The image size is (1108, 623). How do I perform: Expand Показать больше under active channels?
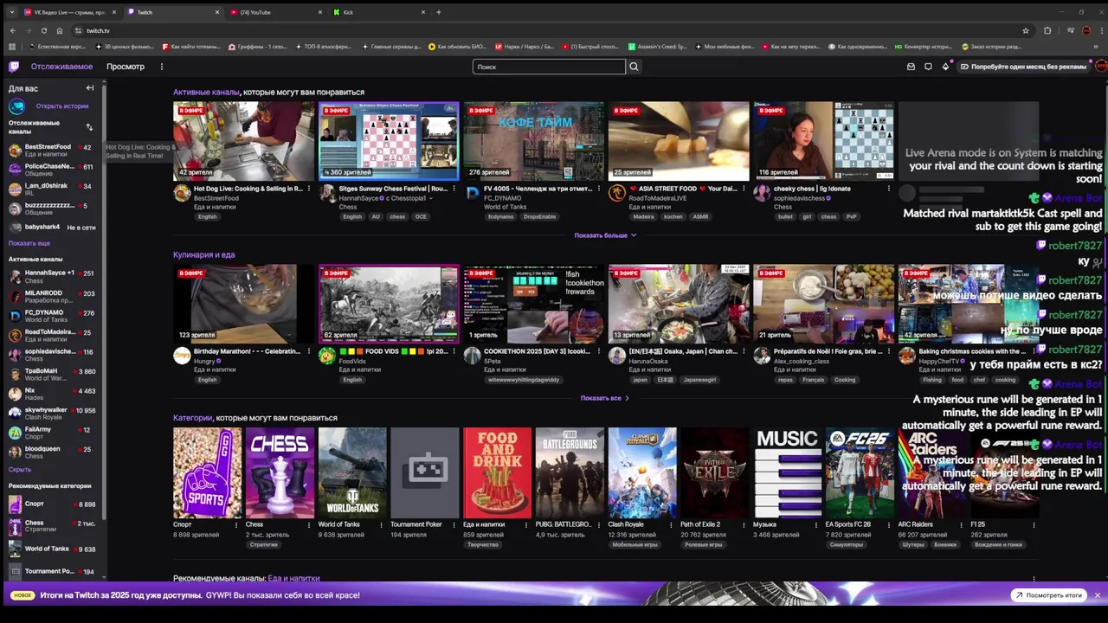pyautogui.click(x=605, y=235)
